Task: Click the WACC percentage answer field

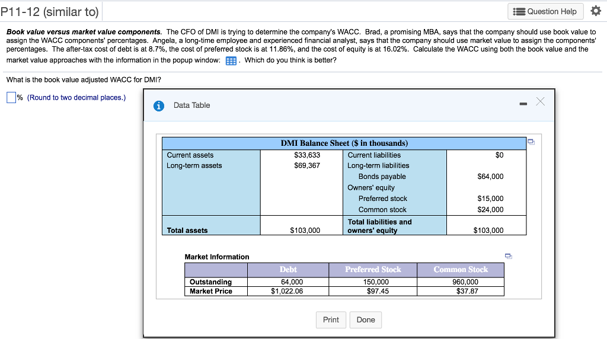Action: 11,98
